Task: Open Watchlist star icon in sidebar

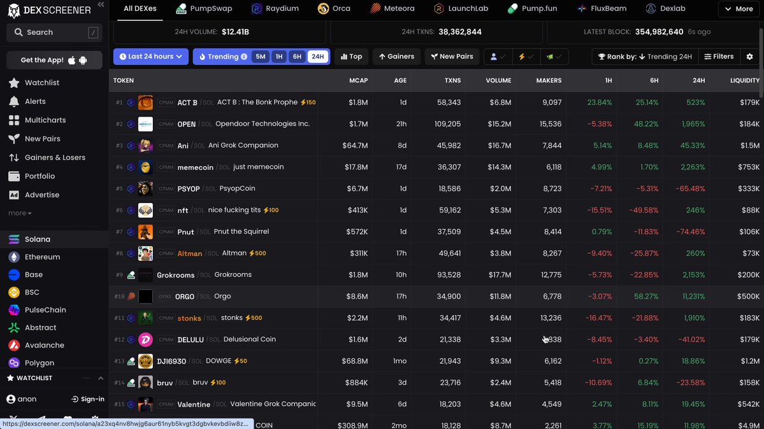Action: pyautogui.click(x=14, y=83)
